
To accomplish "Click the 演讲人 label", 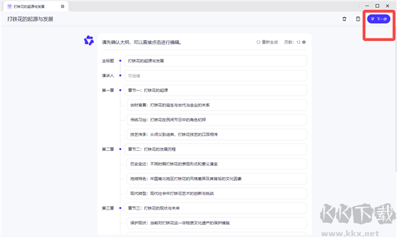I will [x=108, y=75].
